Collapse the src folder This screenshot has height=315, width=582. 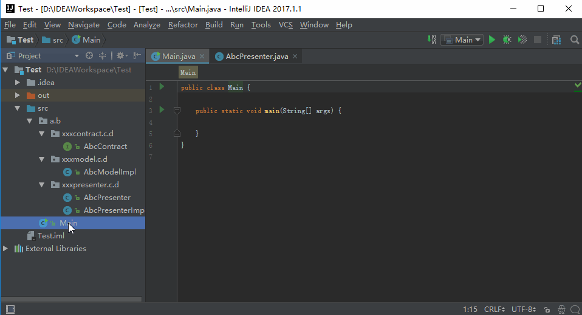[18, 108]
